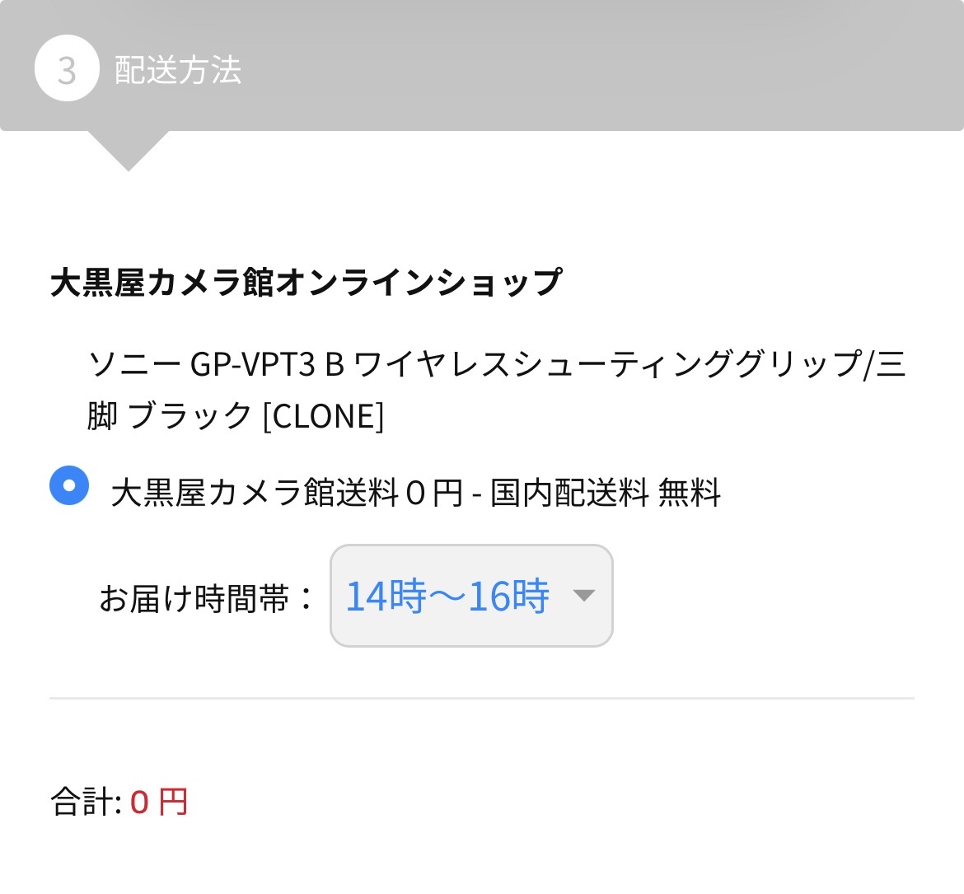
Task: Open the 大黒屋カメラ館オンラインショップ store link
Action: 306,280
